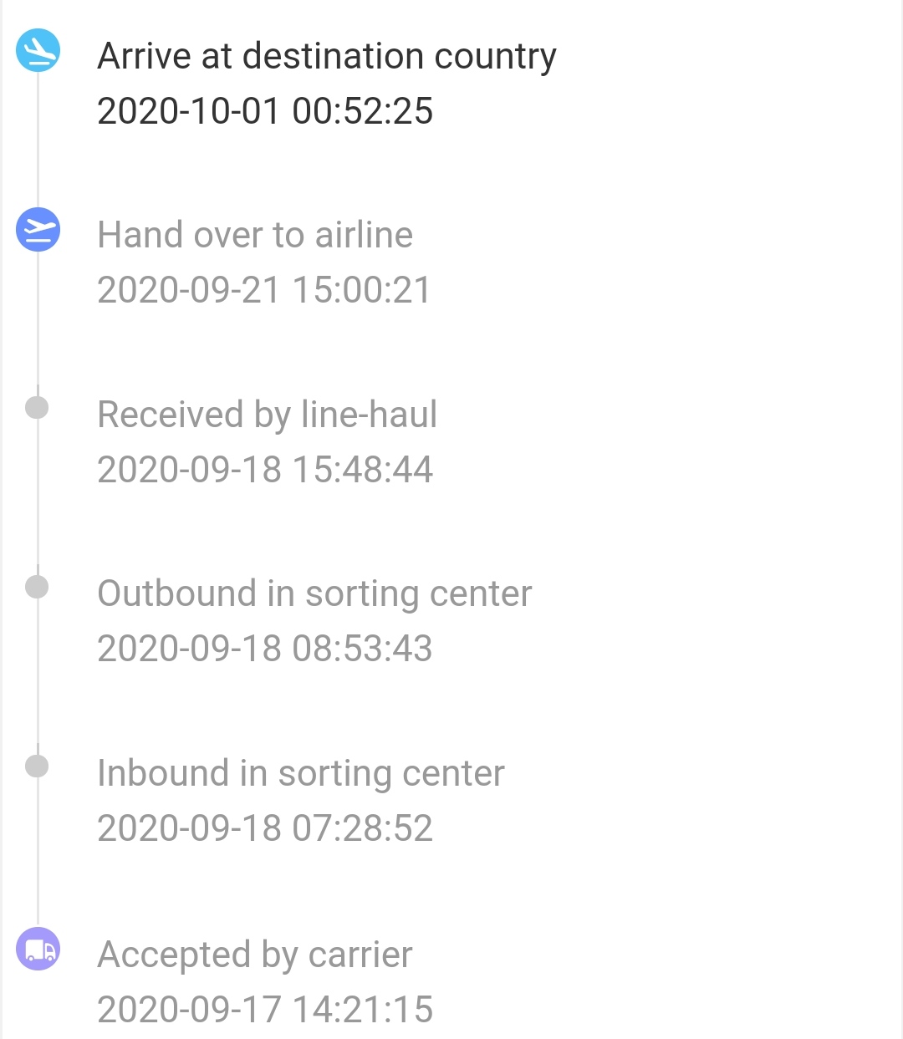Click the gray dot beside Outbound in sorting center
Viewport: 903px width, 1039px height.
click(37, 587)
